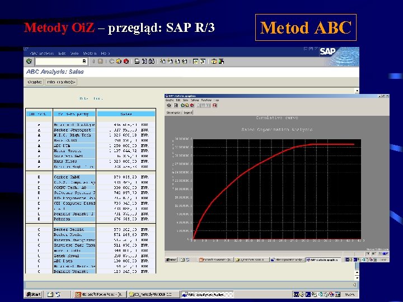
Task: Click the Global options button
Action: [174, 112]
